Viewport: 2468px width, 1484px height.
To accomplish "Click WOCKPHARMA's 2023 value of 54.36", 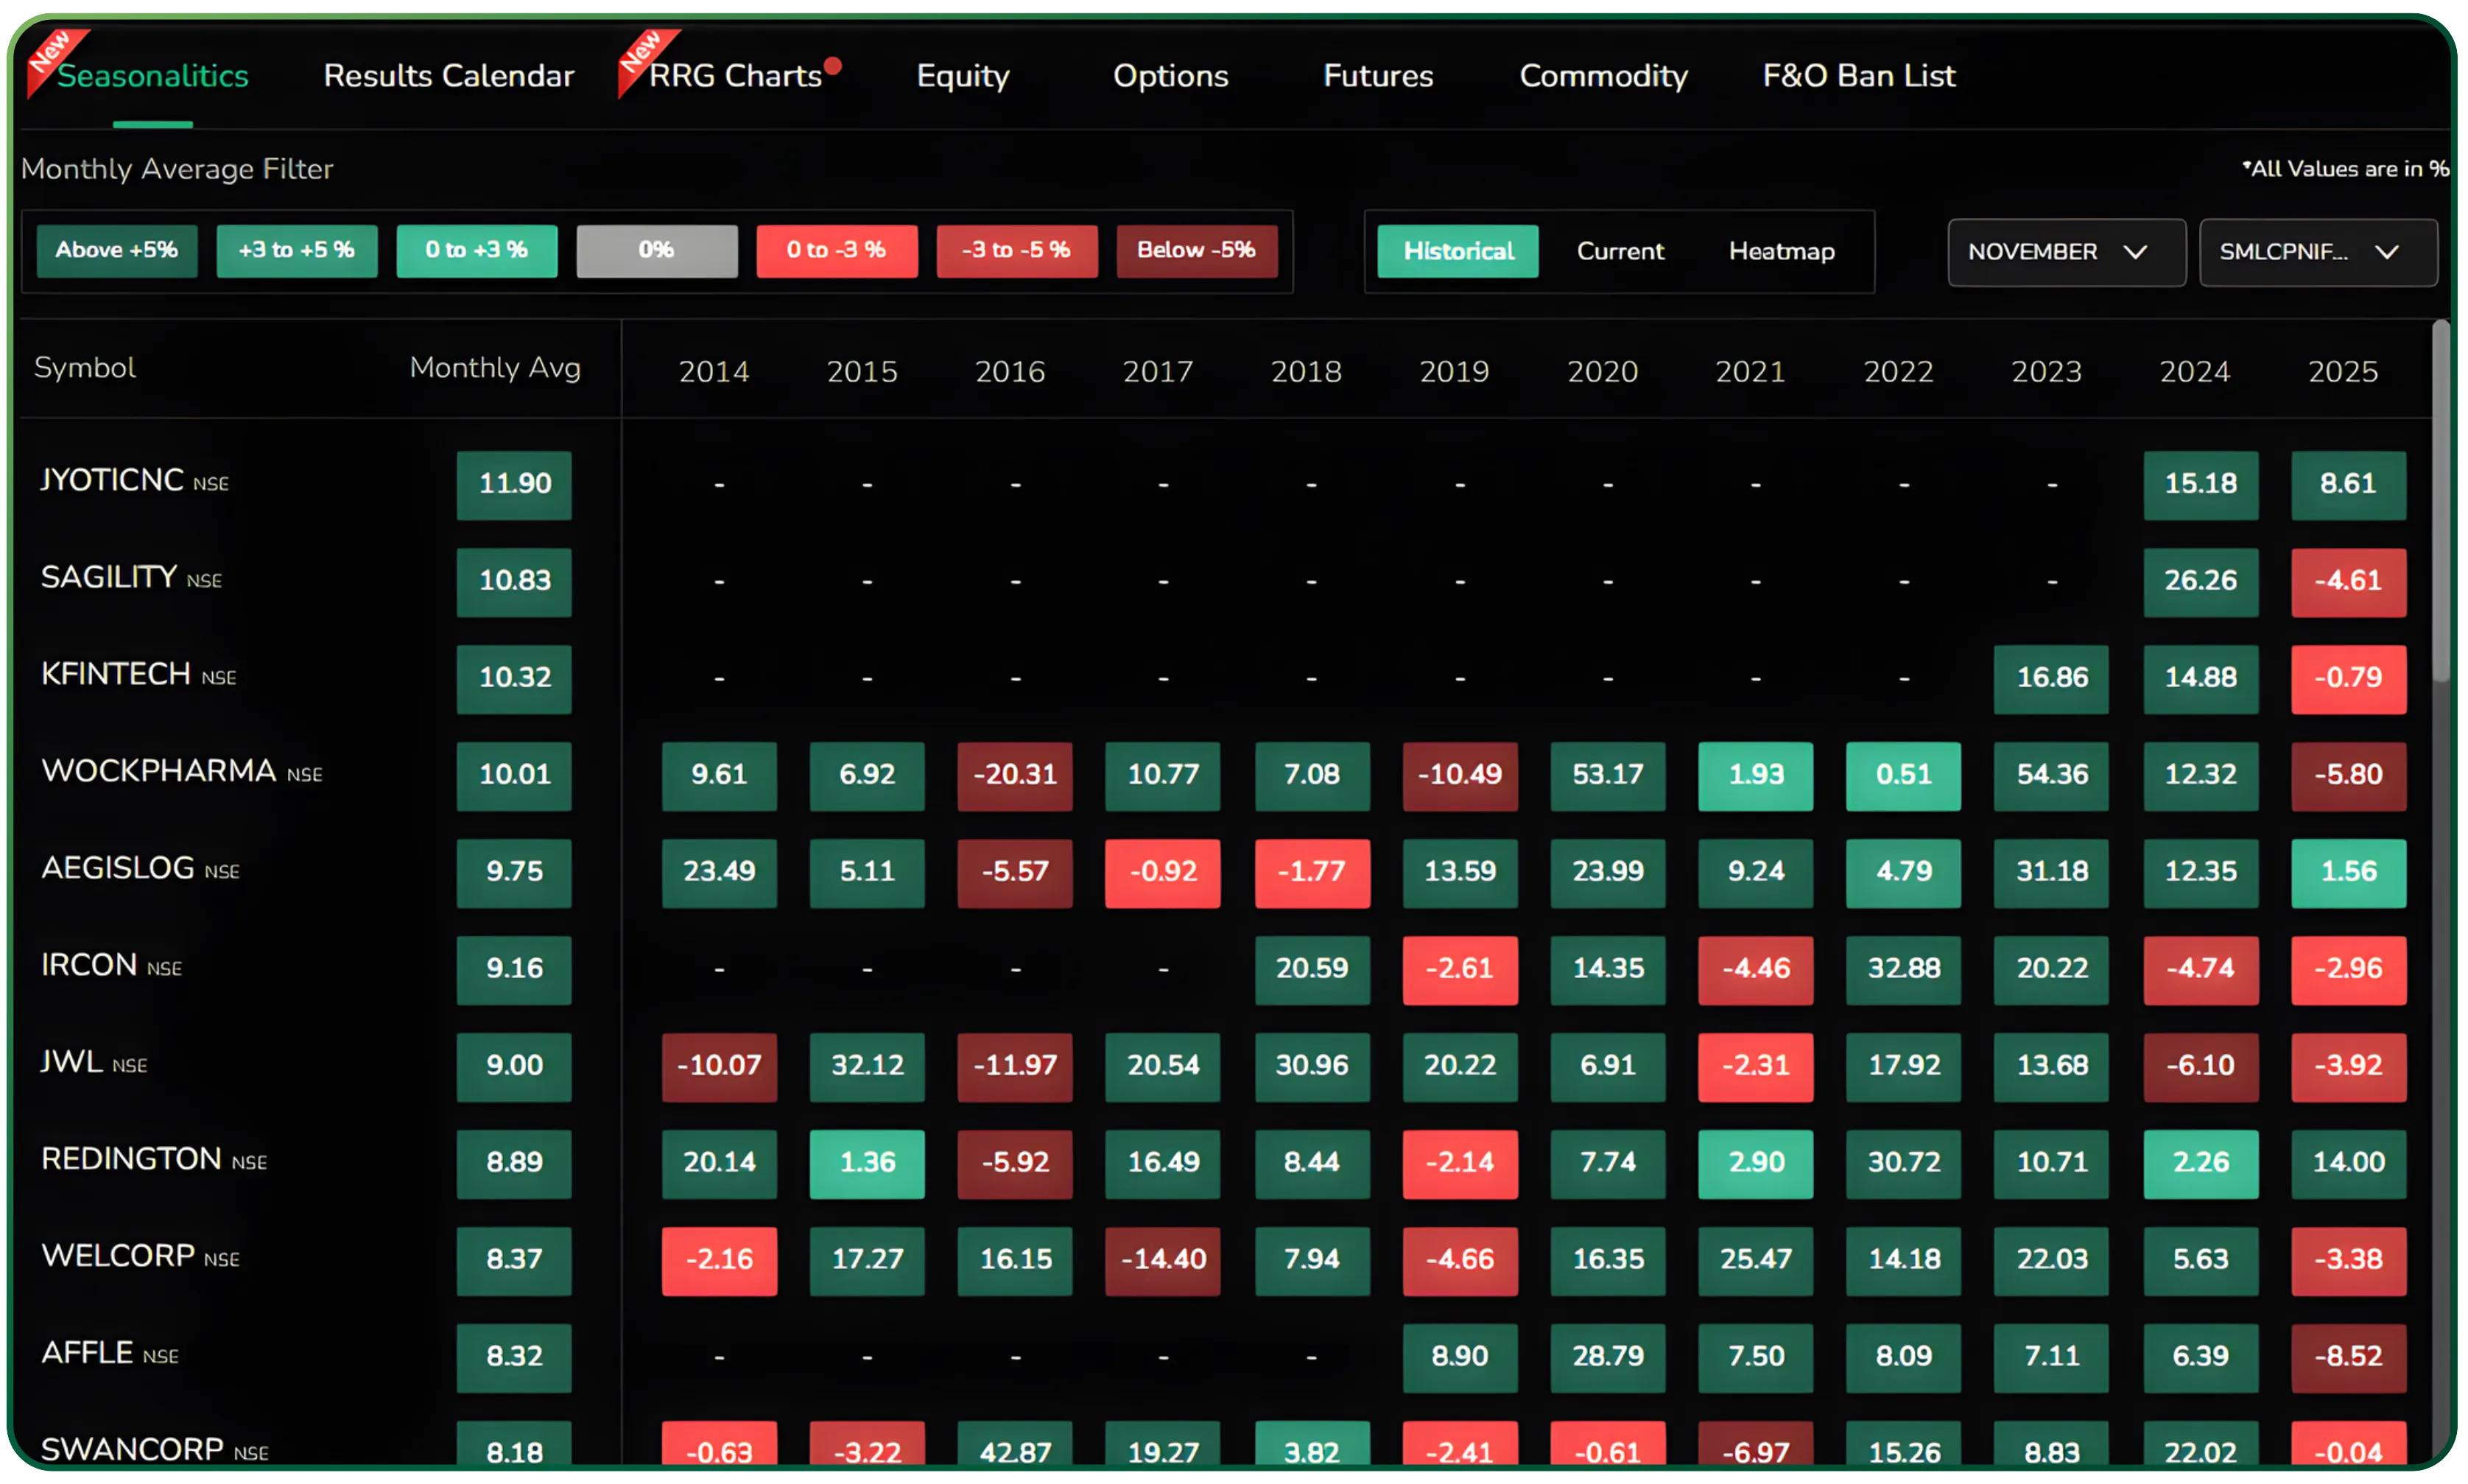I will point(2050,776).
